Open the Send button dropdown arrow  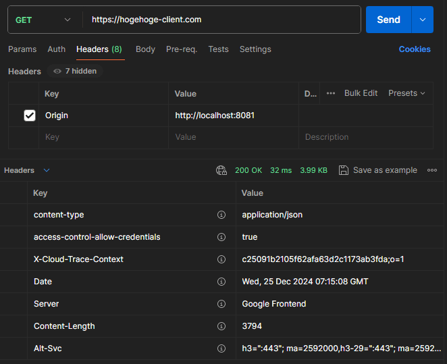[x=423, y=20]
